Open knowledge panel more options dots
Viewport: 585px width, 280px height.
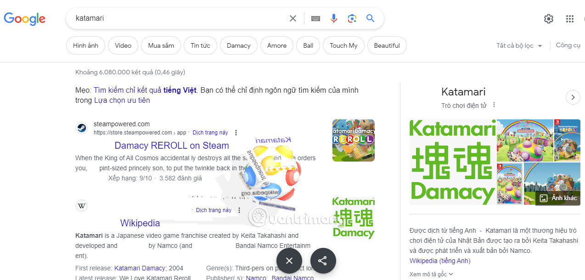[x=494, y=105]
